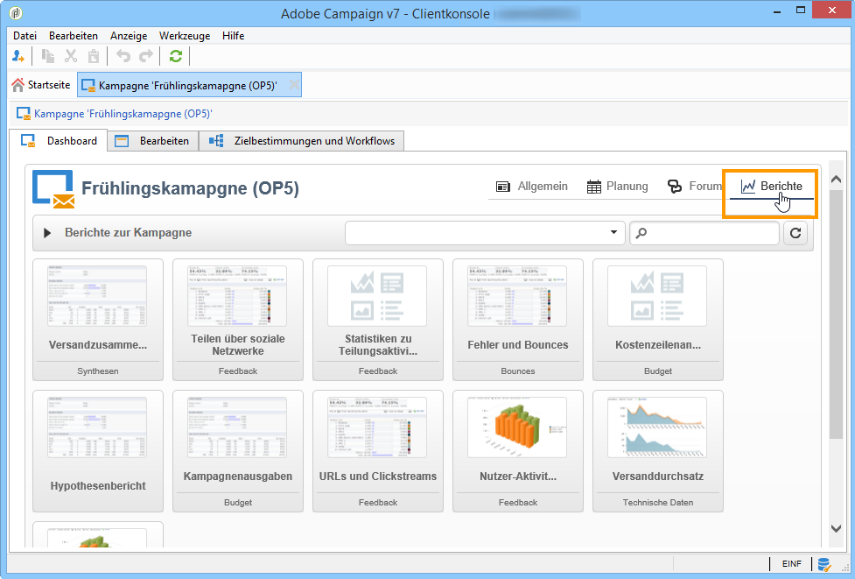The image size is (855, 579).
Task: Open the Anzeige menu
Action: pyautogui.click(x=129, y=36)
